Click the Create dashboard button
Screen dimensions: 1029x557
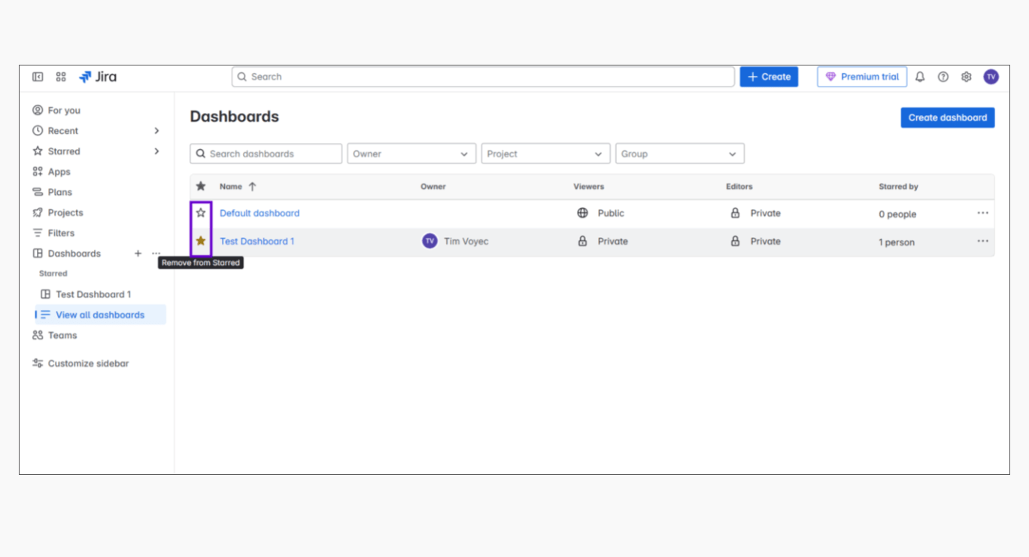click(947, 117)
